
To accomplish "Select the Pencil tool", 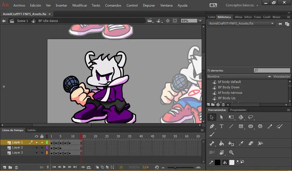I will tap(270, 126).
